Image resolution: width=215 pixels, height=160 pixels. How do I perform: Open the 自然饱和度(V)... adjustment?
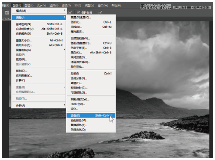91,38
